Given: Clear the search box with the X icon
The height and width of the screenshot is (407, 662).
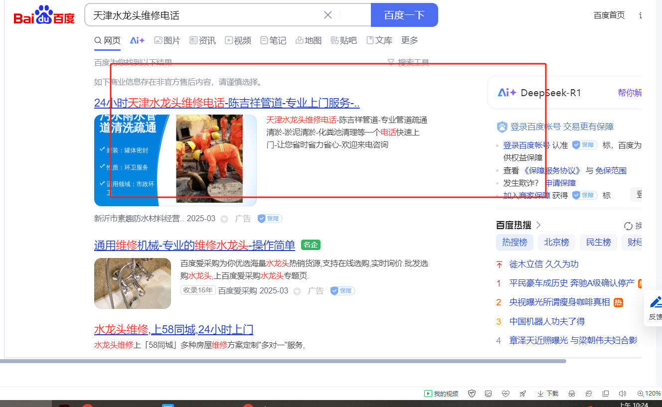Looking at the screenshot, I should click(328, 15).
